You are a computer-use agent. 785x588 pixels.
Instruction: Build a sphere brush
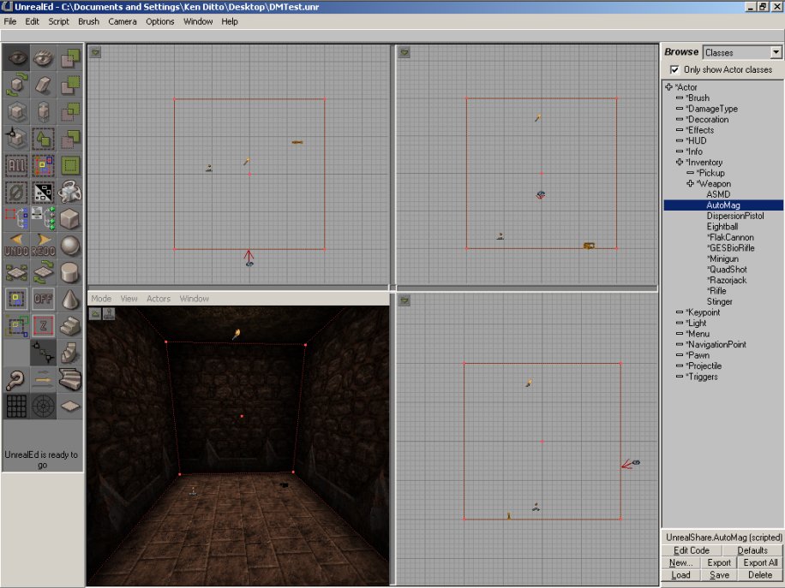coord(70,246)
